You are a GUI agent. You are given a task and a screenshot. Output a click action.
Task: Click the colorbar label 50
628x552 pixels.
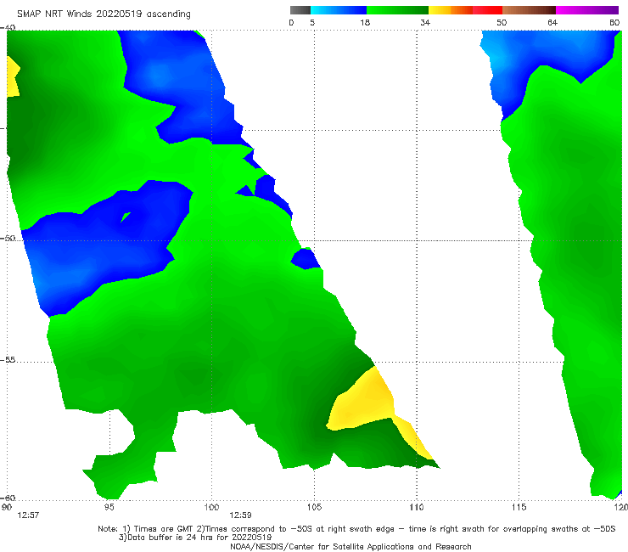point(502,22)
